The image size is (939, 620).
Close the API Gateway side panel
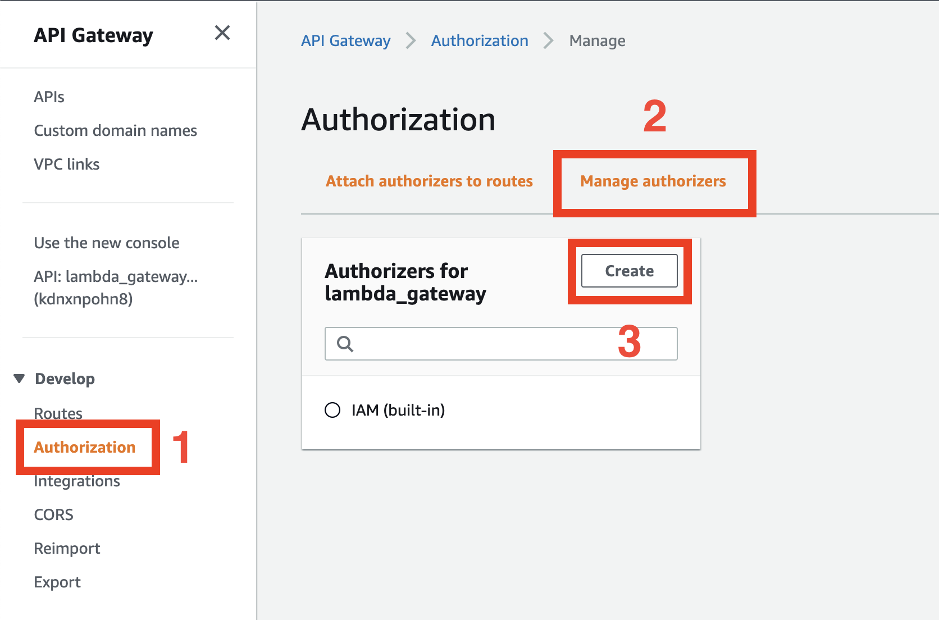(x=222, y=34)
